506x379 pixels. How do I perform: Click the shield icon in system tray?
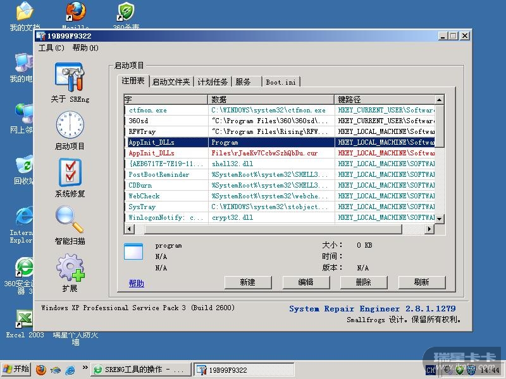coord(459,370)
